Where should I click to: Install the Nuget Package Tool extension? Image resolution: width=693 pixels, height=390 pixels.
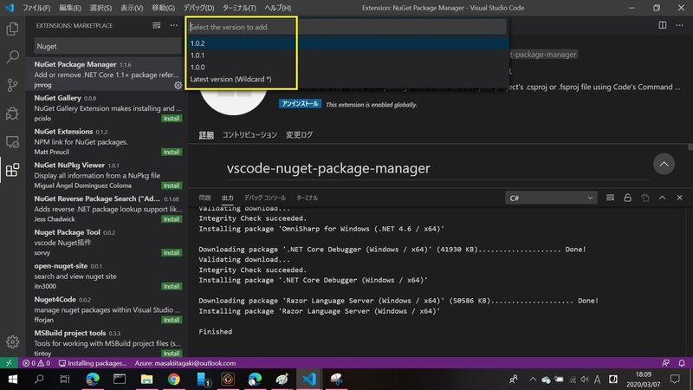tap(172, 253)
